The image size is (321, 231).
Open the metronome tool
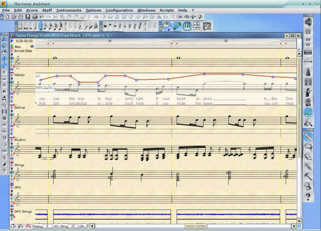(x=308, y=72)
